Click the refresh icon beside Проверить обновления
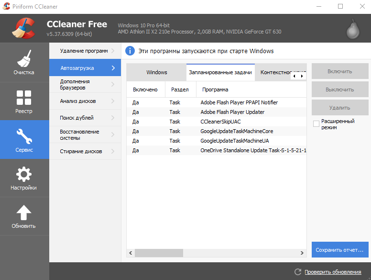 click(x=298, y=272)
